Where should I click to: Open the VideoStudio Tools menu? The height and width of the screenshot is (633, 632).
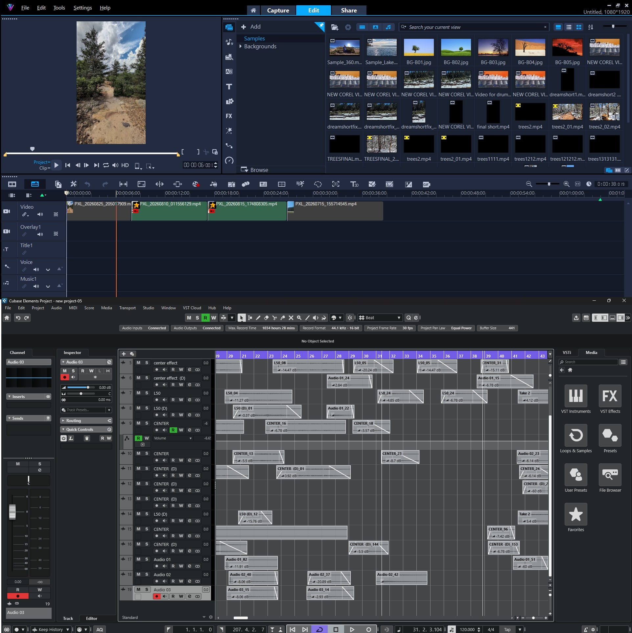(x=59, y=8)
